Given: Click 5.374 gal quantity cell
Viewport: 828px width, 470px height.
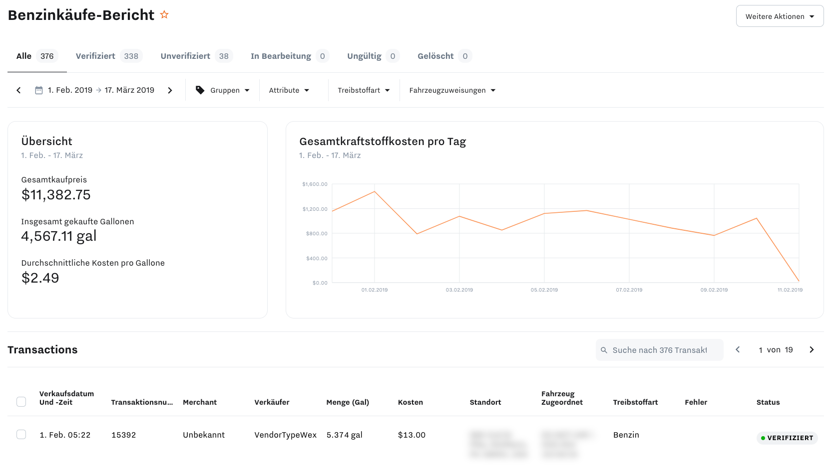Looking at the screenshot, I should [344, 435].
